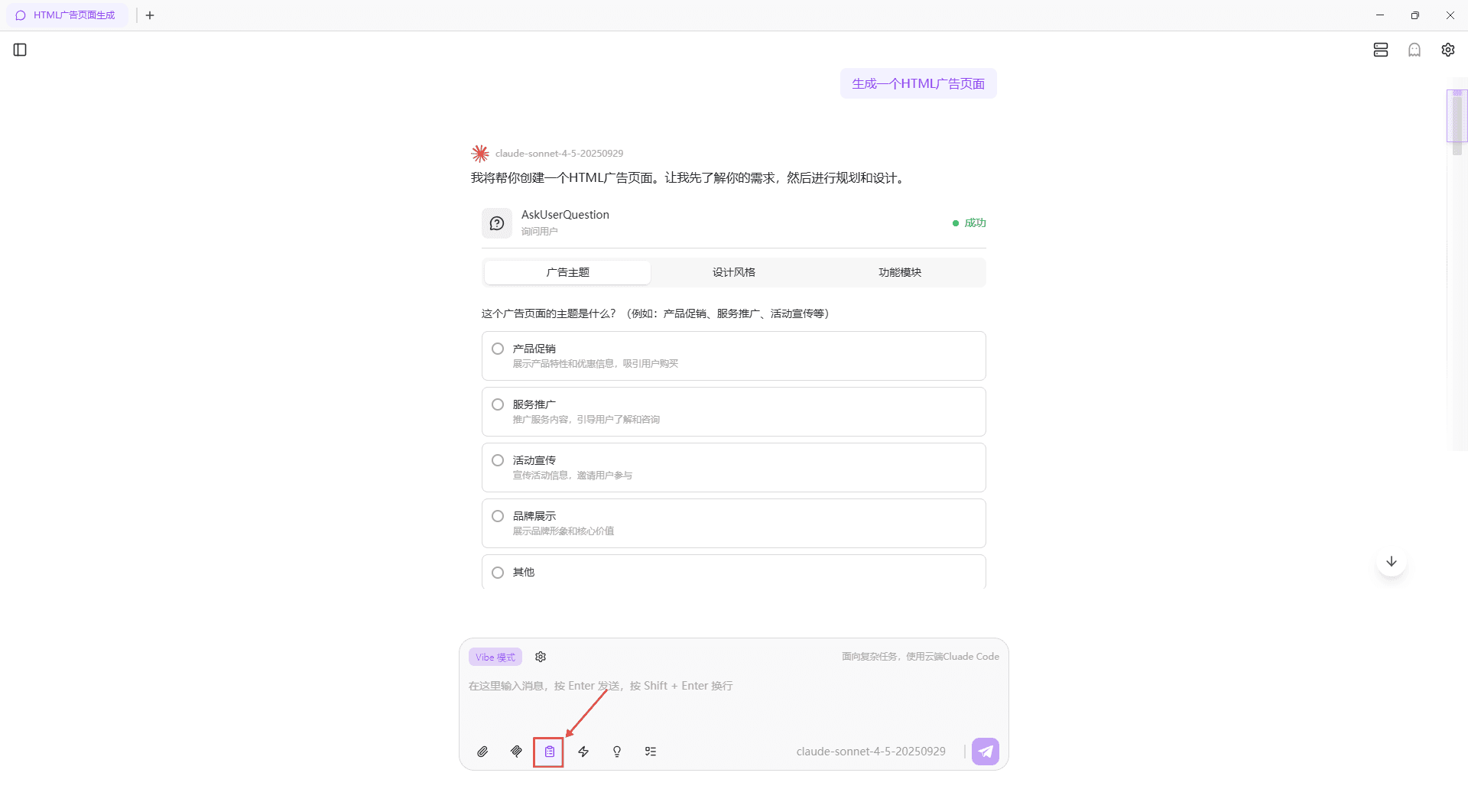Click the Claude starburst logo icon
1468x789 pixels.
click(x=480, y=154)
